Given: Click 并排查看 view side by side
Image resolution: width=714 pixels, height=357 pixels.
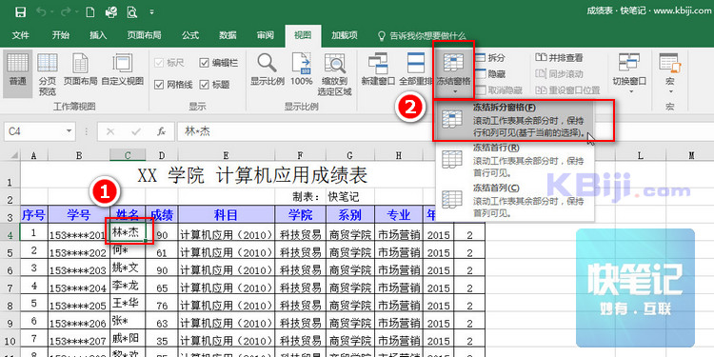Looking at the screenshot, I should pyautogui.click(x=560, y=58).
